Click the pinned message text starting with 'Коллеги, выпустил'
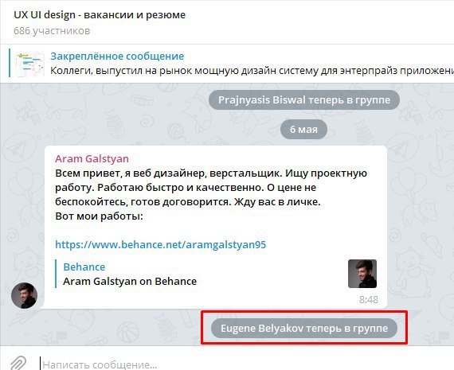Image resolution: width=454 pixels, height=370 pixels. pos(252,71)
